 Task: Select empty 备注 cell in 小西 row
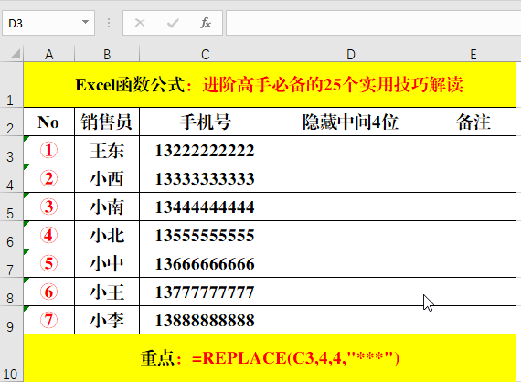point(473,178)
